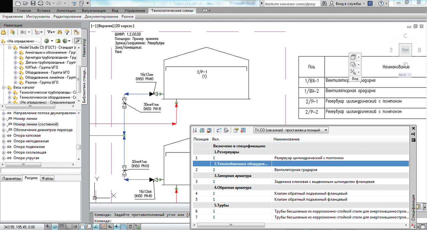The height and width of the screenshot is (230, 427).
Task: Click the Print icon in quick access toolbar
Action: coord(41,4)
